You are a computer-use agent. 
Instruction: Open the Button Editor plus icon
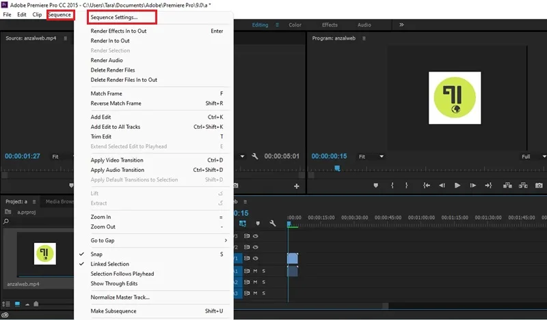(297, 186)
